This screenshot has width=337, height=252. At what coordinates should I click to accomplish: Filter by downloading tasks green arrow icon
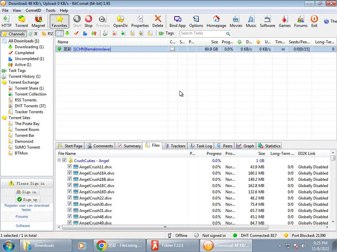(67, 33)
